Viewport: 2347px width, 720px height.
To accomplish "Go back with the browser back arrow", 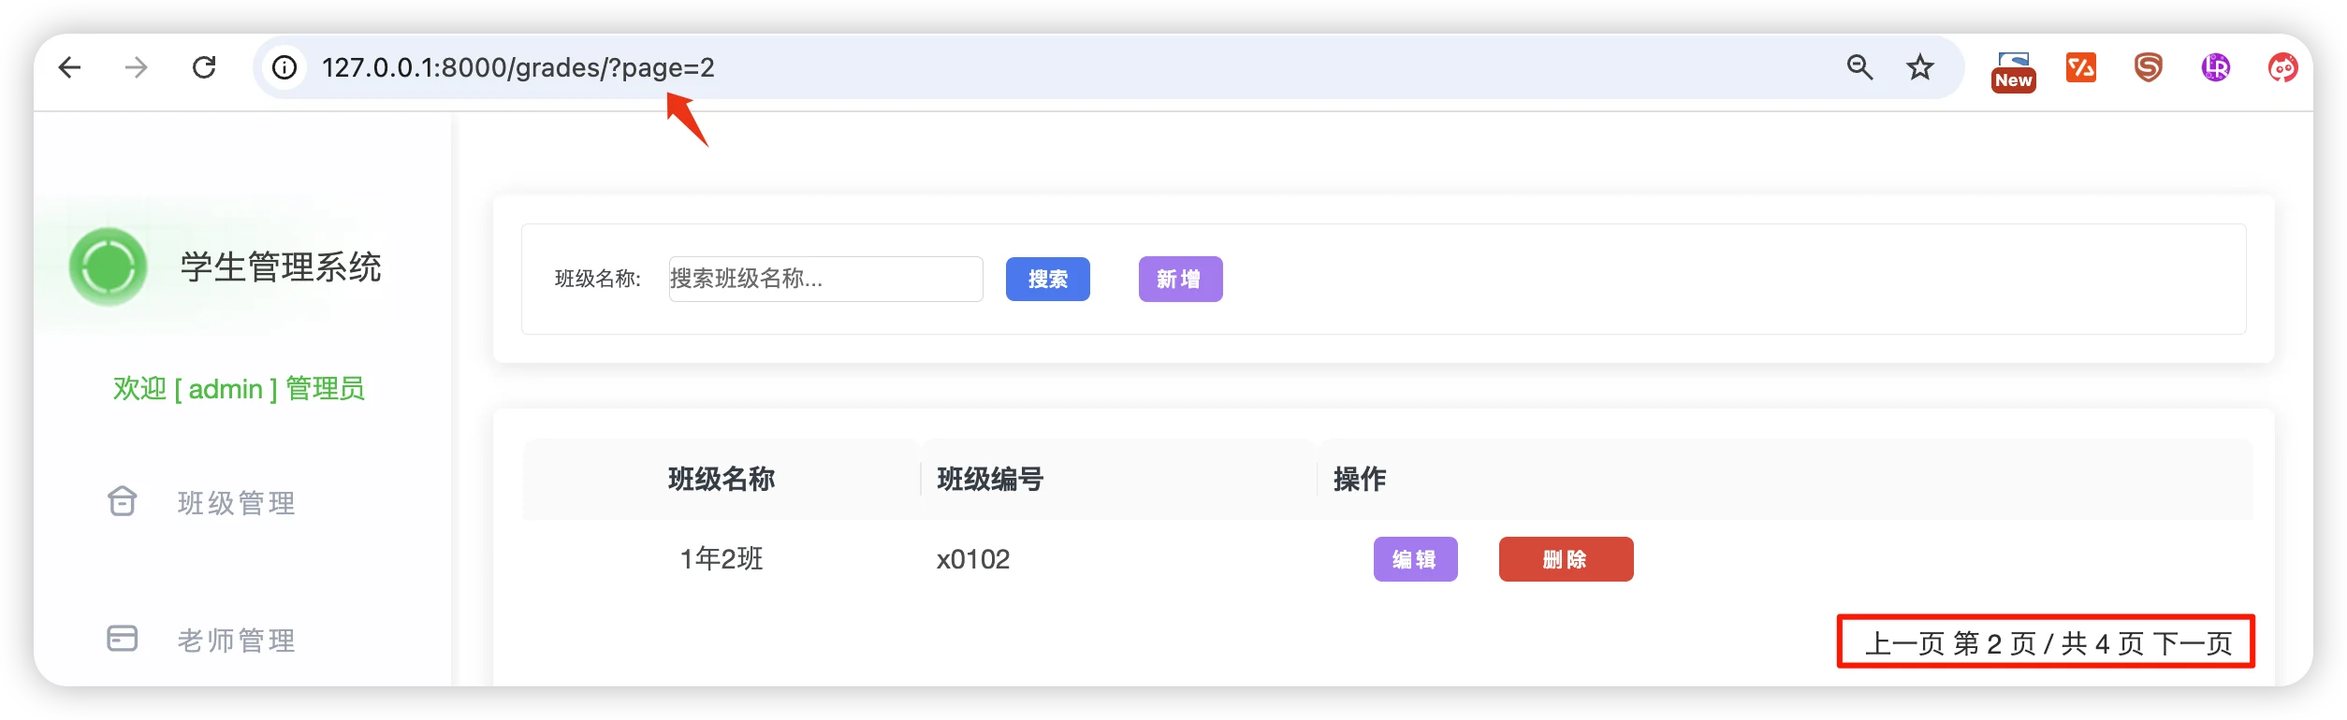I will click(70, 67).
